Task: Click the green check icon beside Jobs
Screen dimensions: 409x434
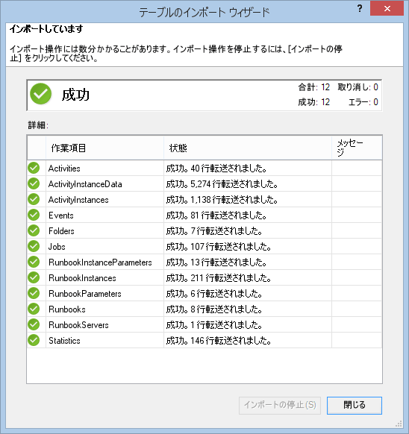Action: click(34, 246)
